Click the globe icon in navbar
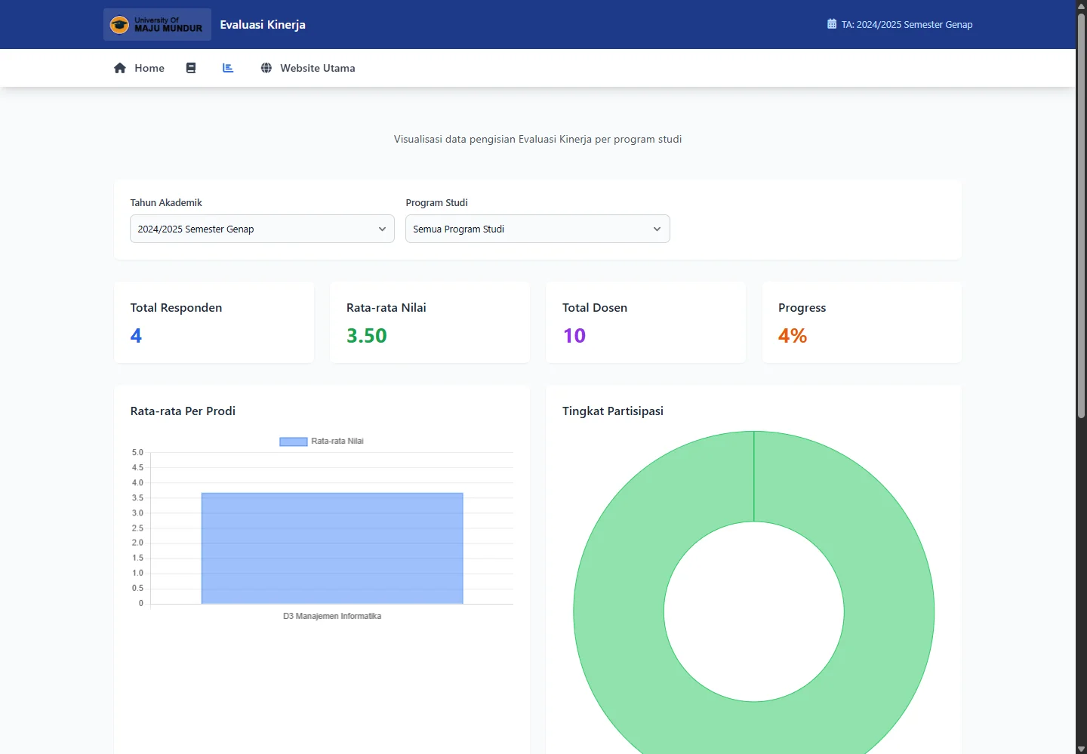The height and width of the screenshot is (754, 1087). point(266,68)
